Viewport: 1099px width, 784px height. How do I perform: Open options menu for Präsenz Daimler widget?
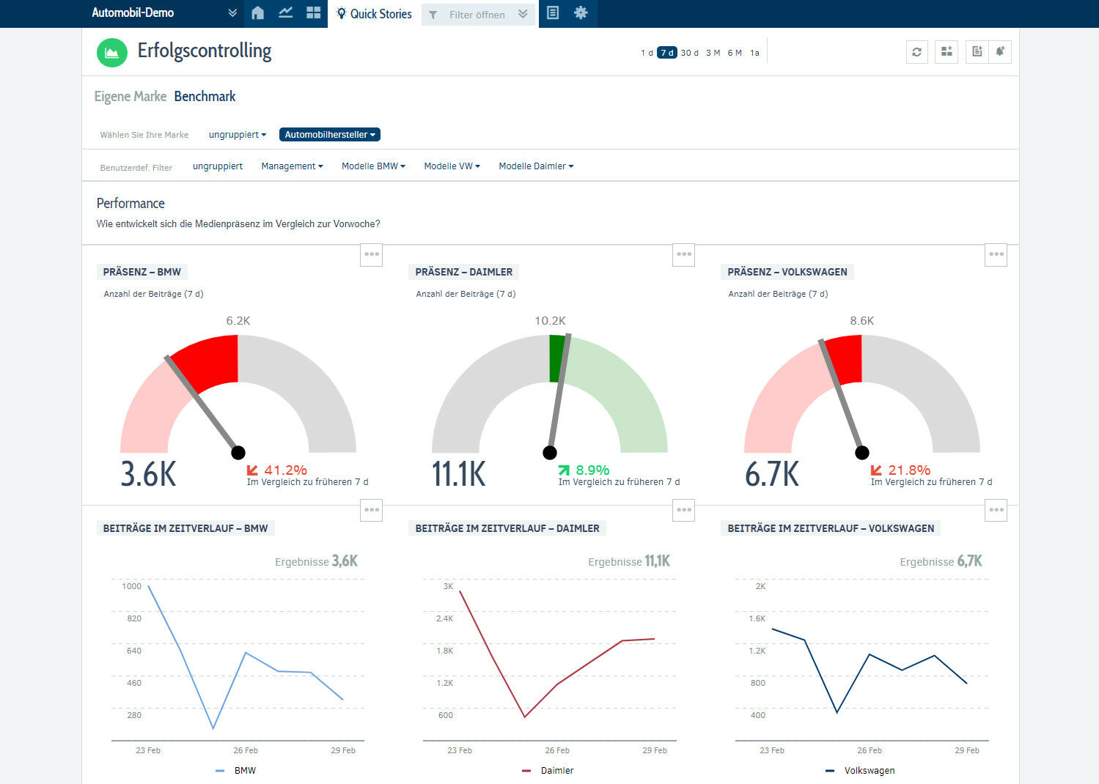pyautogui.click(x=684, y=255)
